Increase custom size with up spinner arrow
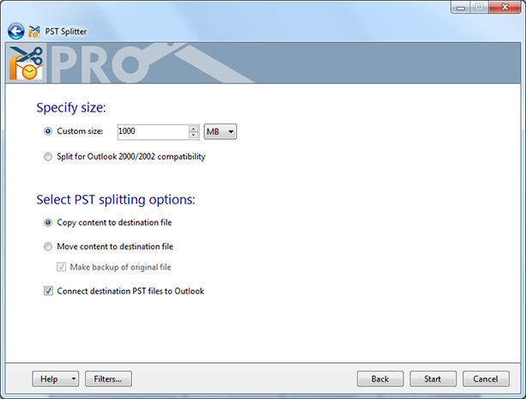Image resolution: width=526 pixels, height=399 pixels. (x=194, y=129)
